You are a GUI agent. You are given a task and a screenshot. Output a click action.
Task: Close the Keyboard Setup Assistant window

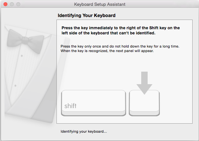coord(5,4)
